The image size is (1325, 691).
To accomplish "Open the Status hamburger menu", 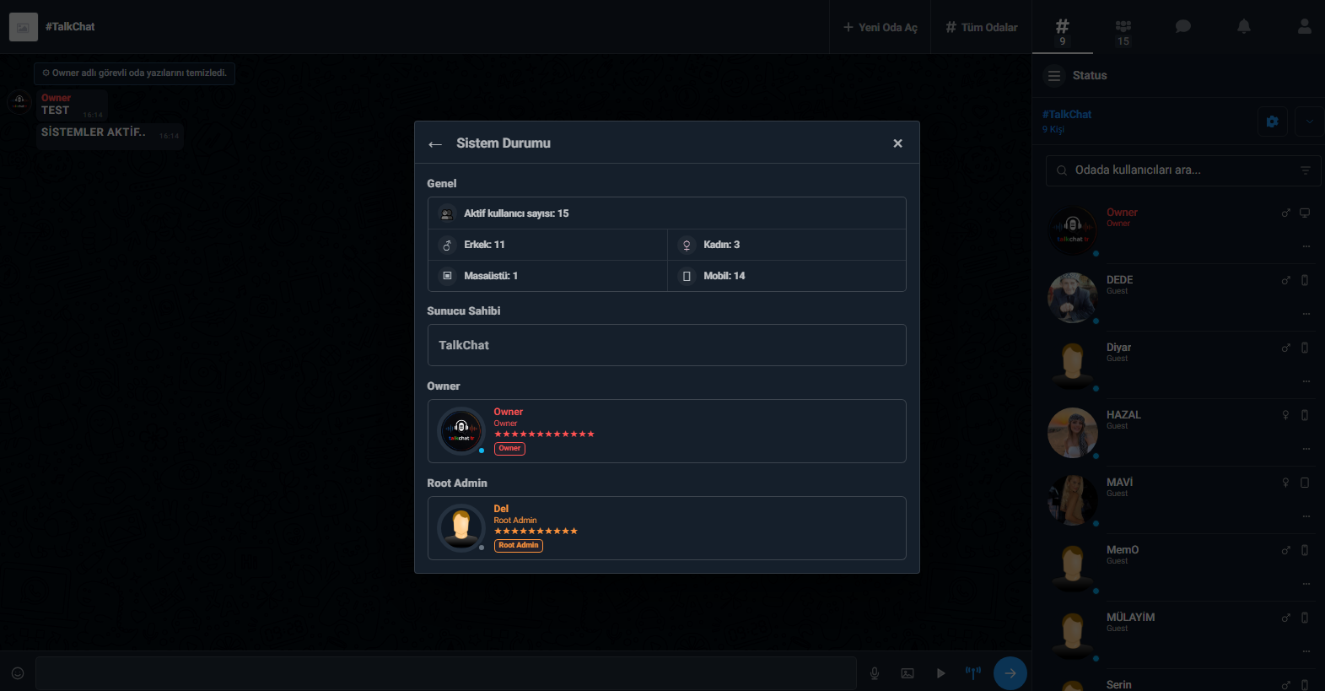I will (x=1054, y=76).
